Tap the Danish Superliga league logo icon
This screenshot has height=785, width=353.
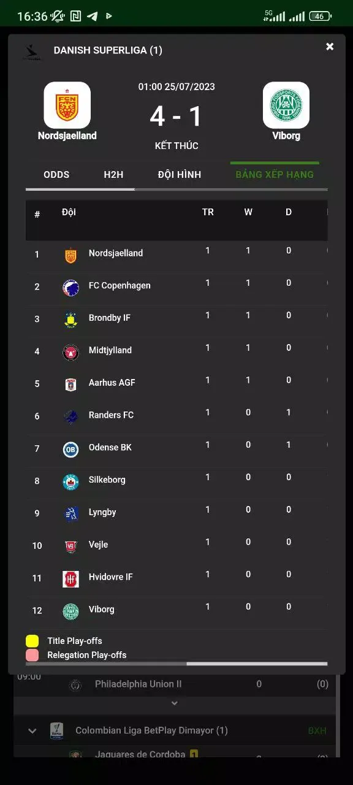(32, 52)
